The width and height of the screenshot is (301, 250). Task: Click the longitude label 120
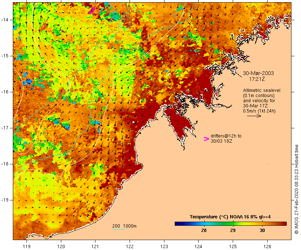point(61,246)
